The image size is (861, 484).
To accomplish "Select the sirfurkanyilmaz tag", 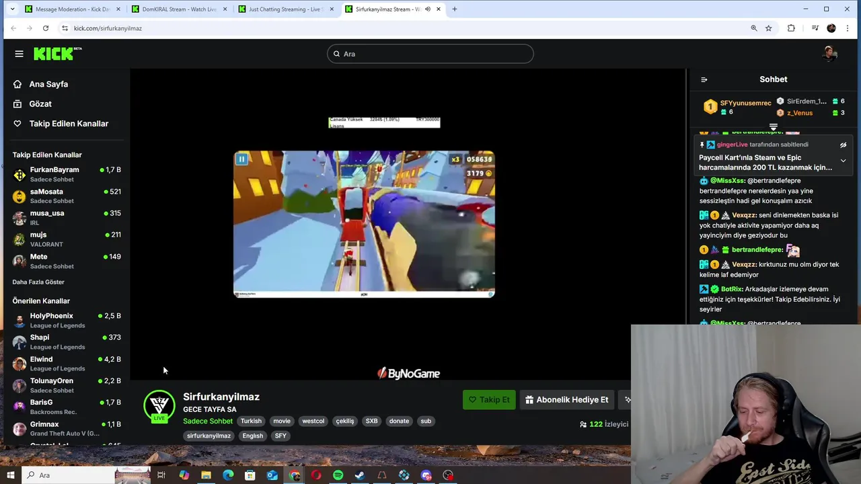I will [209, 436].
